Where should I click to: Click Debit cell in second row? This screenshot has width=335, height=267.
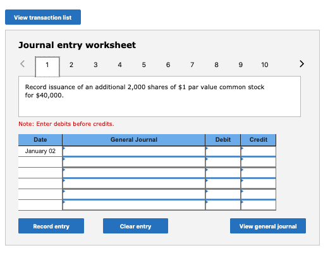(223, 162)
